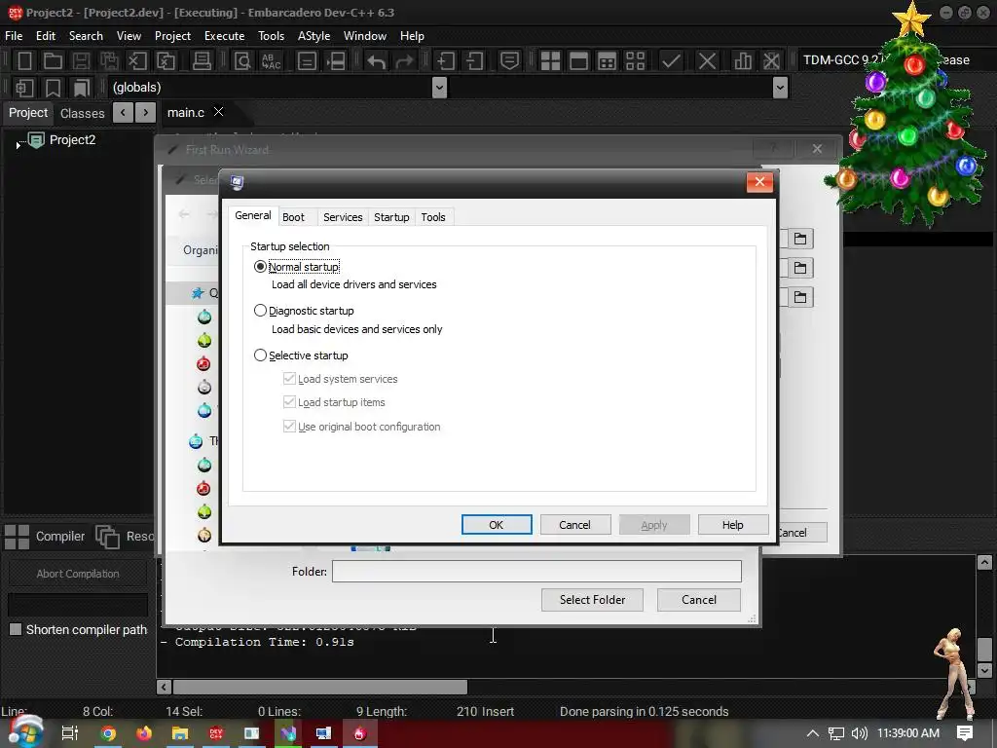The width and height of the screenshot is (997, 748).
Task: Click the Close All files toolbar icon
Action: click(x=166, y=61)
